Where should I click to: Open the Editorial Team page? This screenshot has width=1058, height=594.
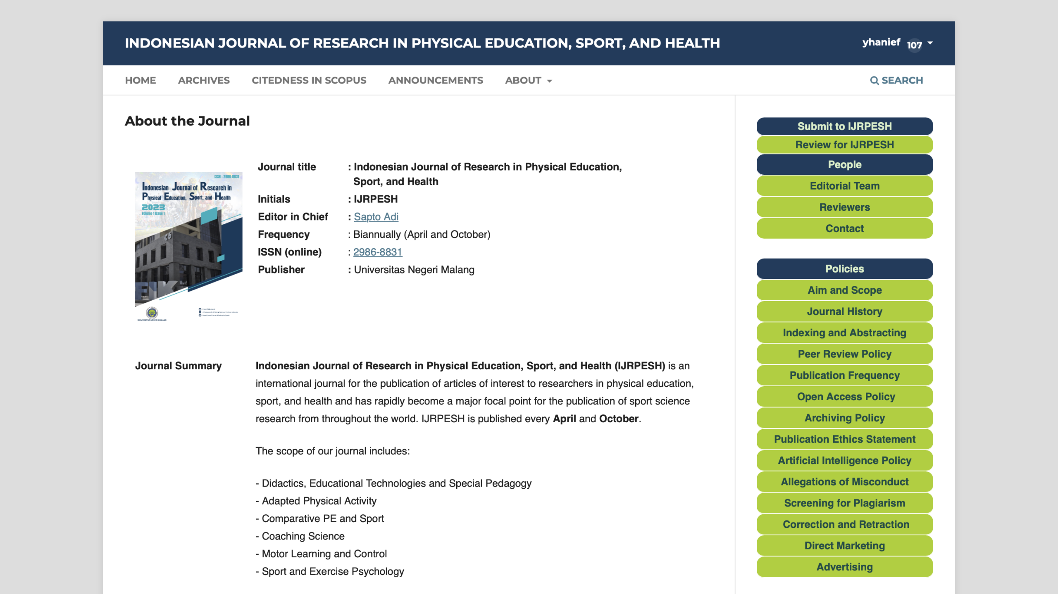coord(844,186)
